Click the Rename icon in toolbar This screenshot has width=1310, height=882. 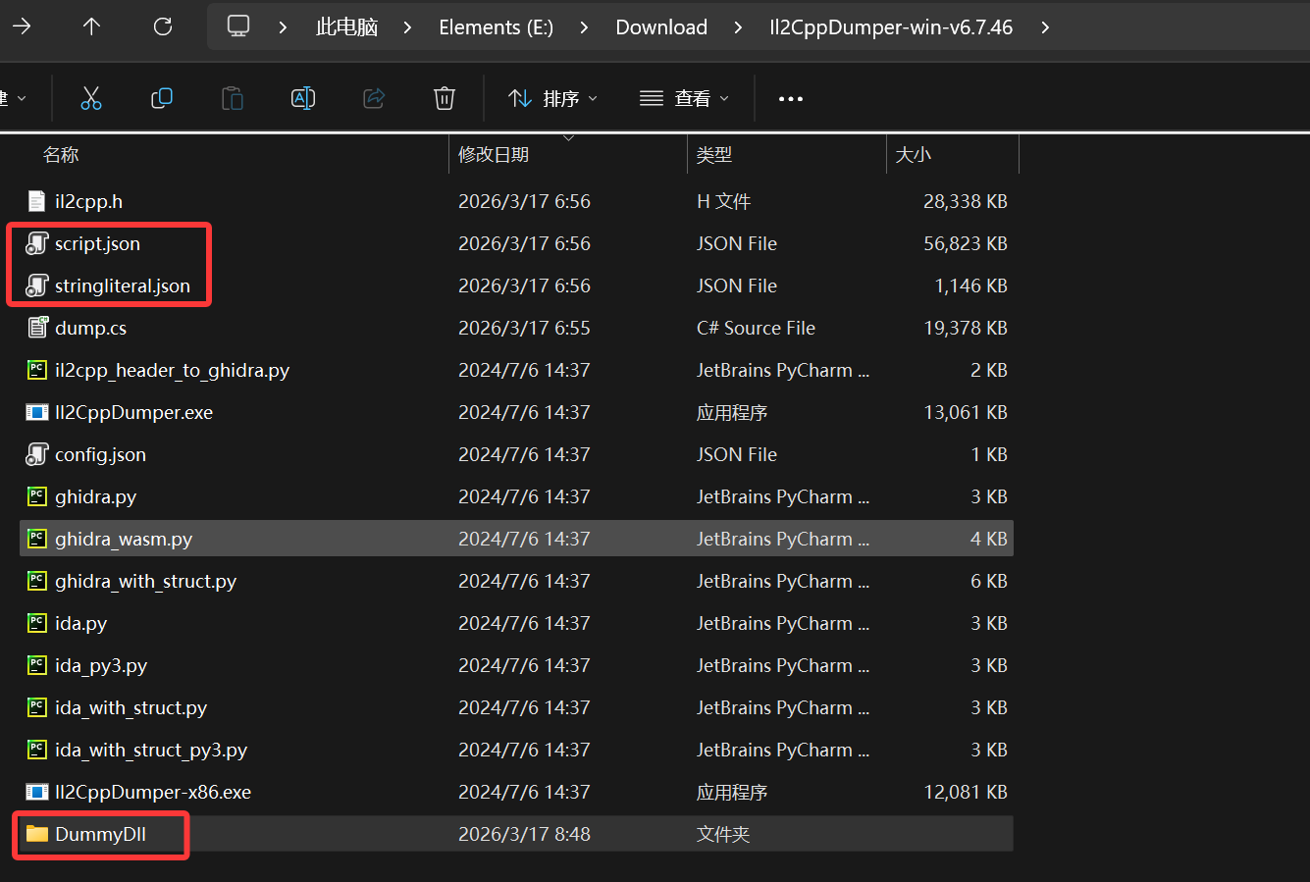click(303, 98)
